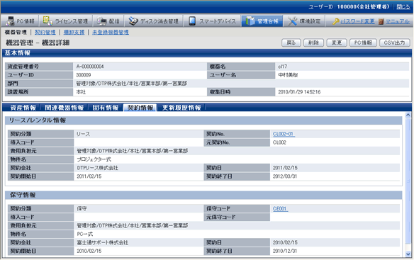
Task: Select the 契約情報 tab
Action: tap(140, 108)
